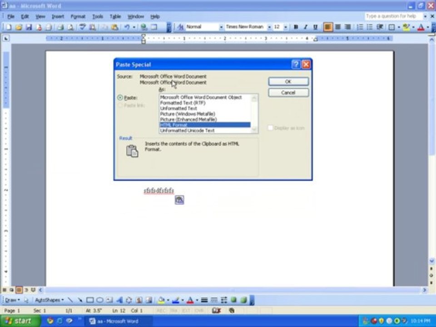This screenshot has width=436, height=327.
Task: Align text right with toolbar icon
Action: pos(347,27)
